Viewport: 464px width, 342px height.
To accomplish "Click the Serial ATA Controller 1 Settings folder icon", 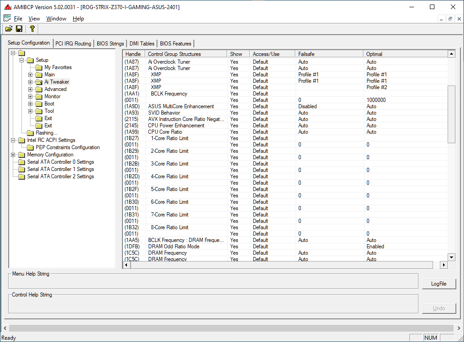I will [x=21, y=169].
